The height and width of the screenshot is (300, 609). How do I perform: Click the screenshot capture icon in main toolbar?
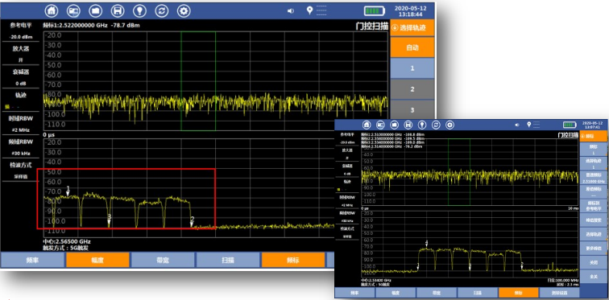[73, 10]
